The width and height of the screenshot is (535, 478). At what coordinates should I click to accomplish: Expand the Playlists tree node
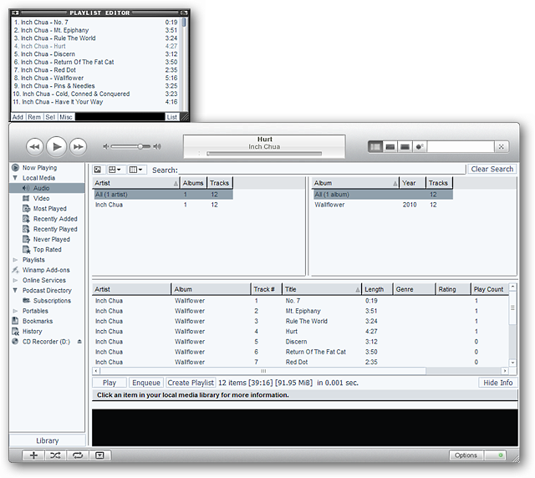15,260
